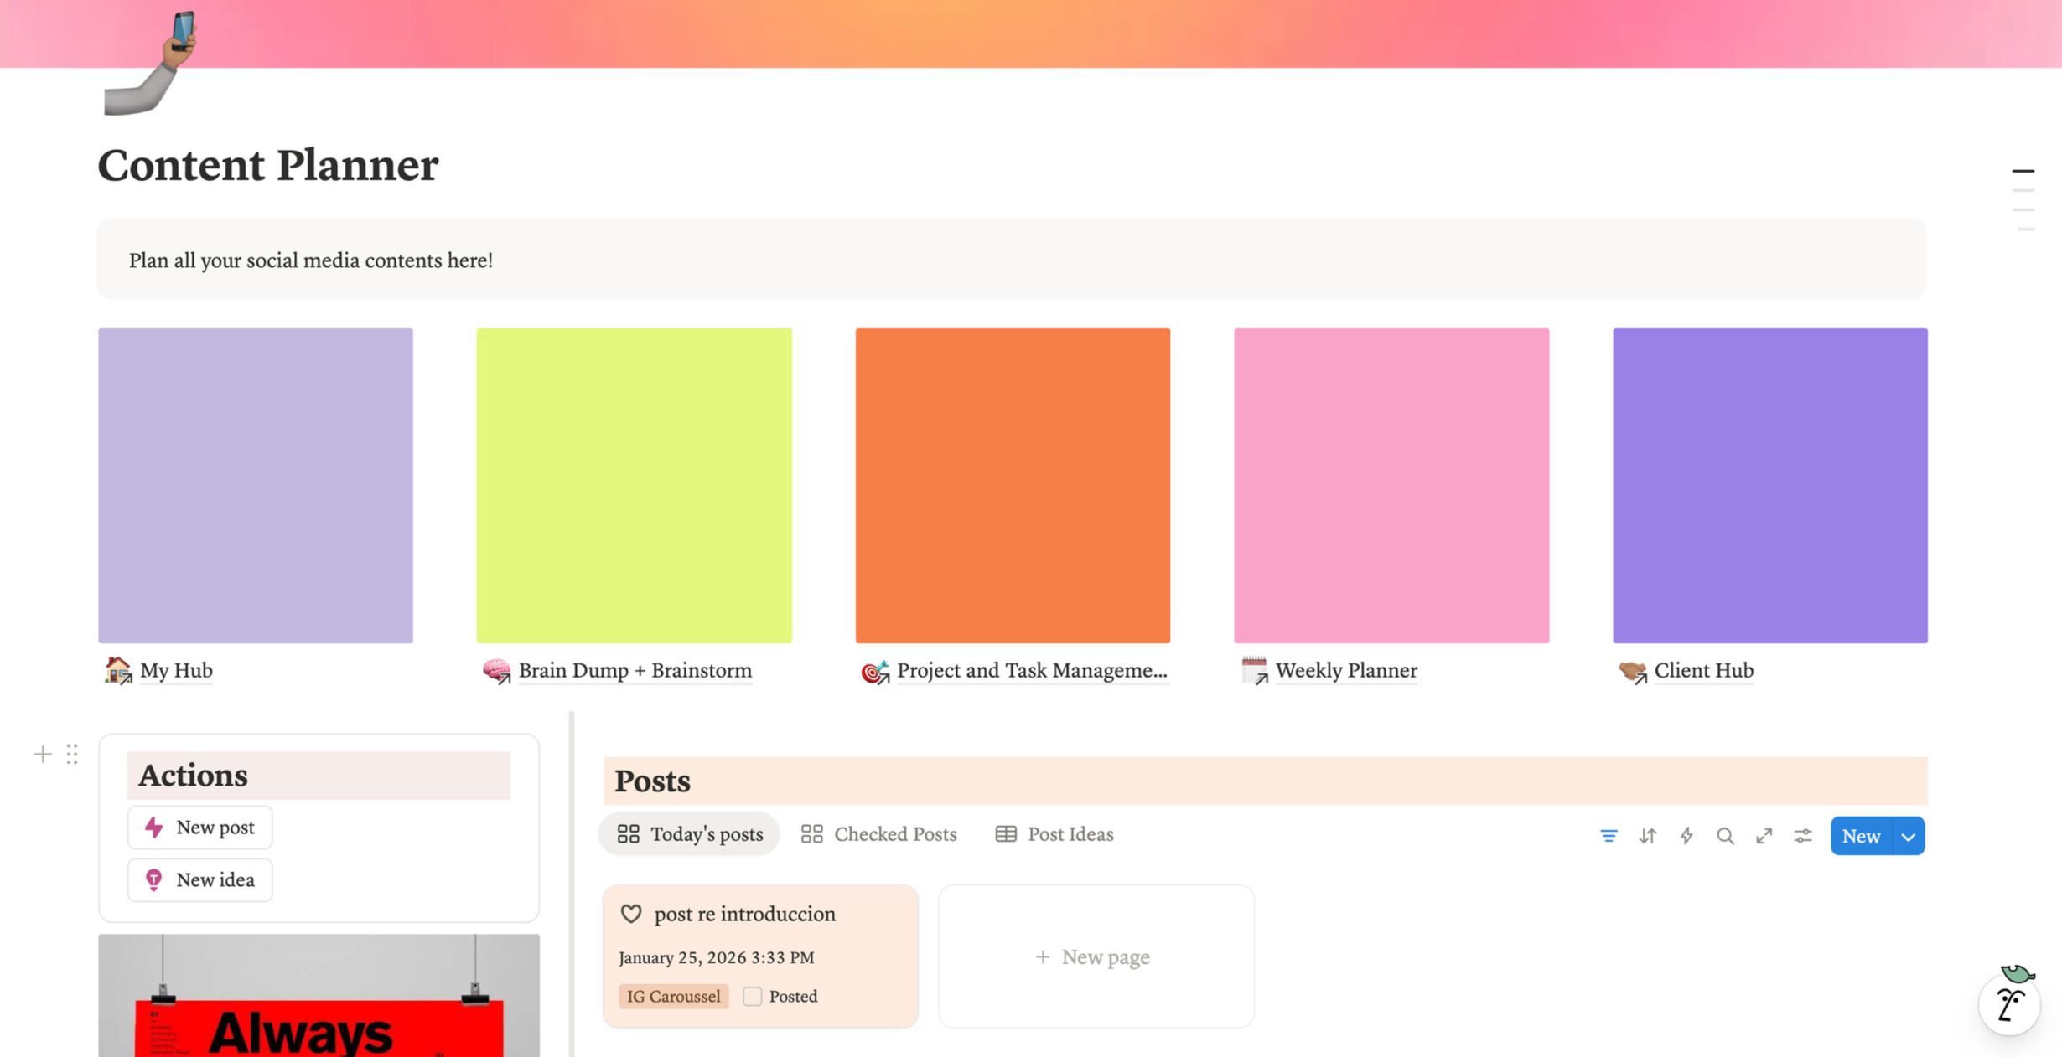Open the table of contents outline lines

tap(2023, 199)
